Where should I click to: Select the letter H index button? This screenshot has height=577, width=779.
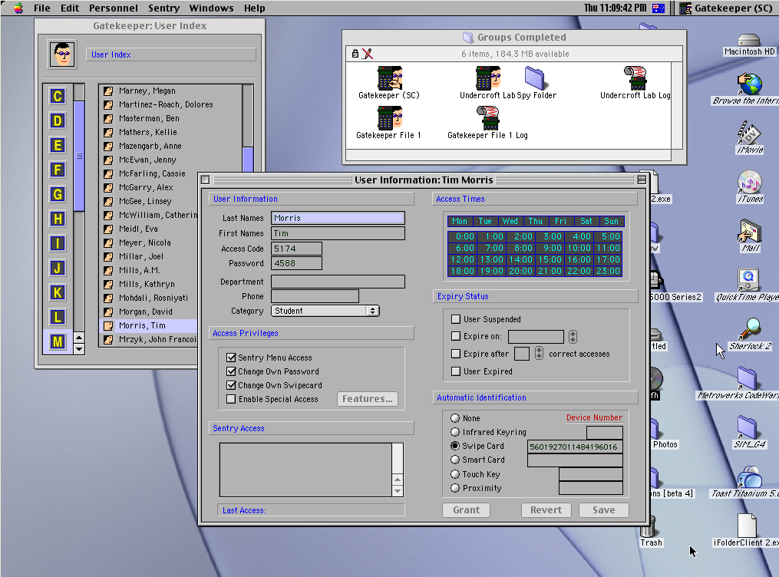[58, 219]
